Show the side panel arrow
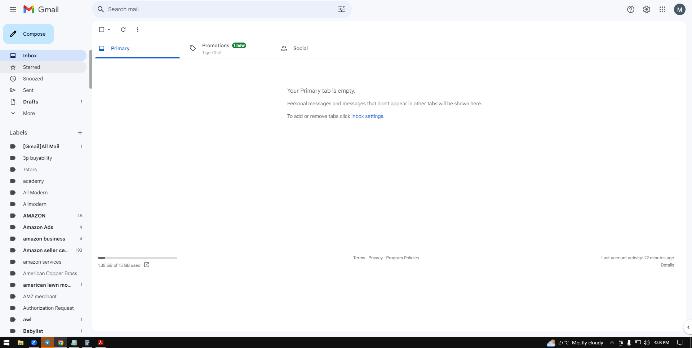The height and width of the screenshot is (348, 692). [x=688, y=327]
